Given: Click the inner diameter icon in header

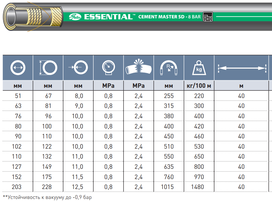Looking at the screenshot, I should tap(18, 68).
